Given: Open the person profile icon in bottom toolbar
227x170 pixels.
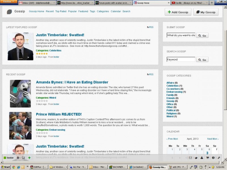Looking at the screenshot, I should tap(202, 158).
